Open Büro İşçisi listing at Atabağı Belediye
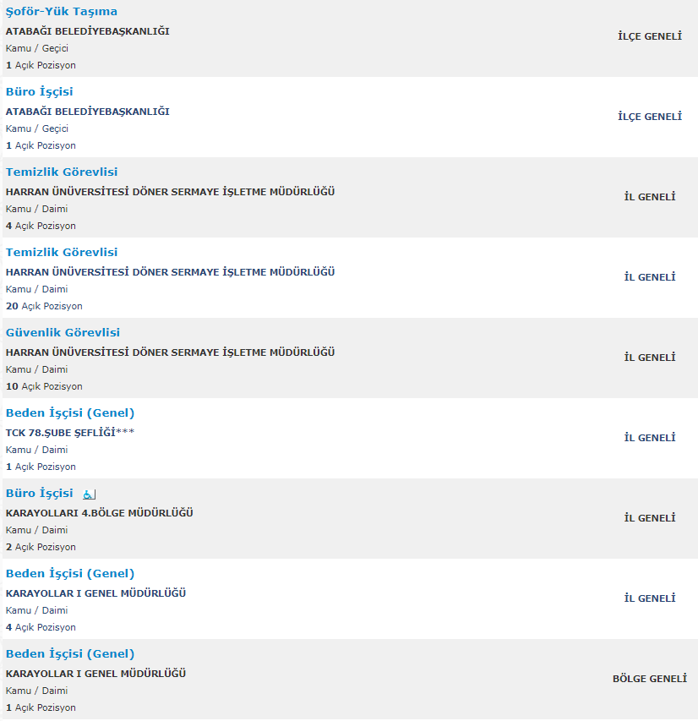 coord(39,91)
